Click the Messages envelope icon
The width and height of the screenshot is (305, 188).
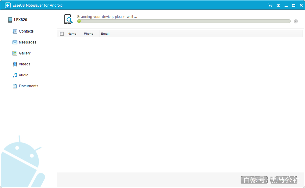(15, 42)
